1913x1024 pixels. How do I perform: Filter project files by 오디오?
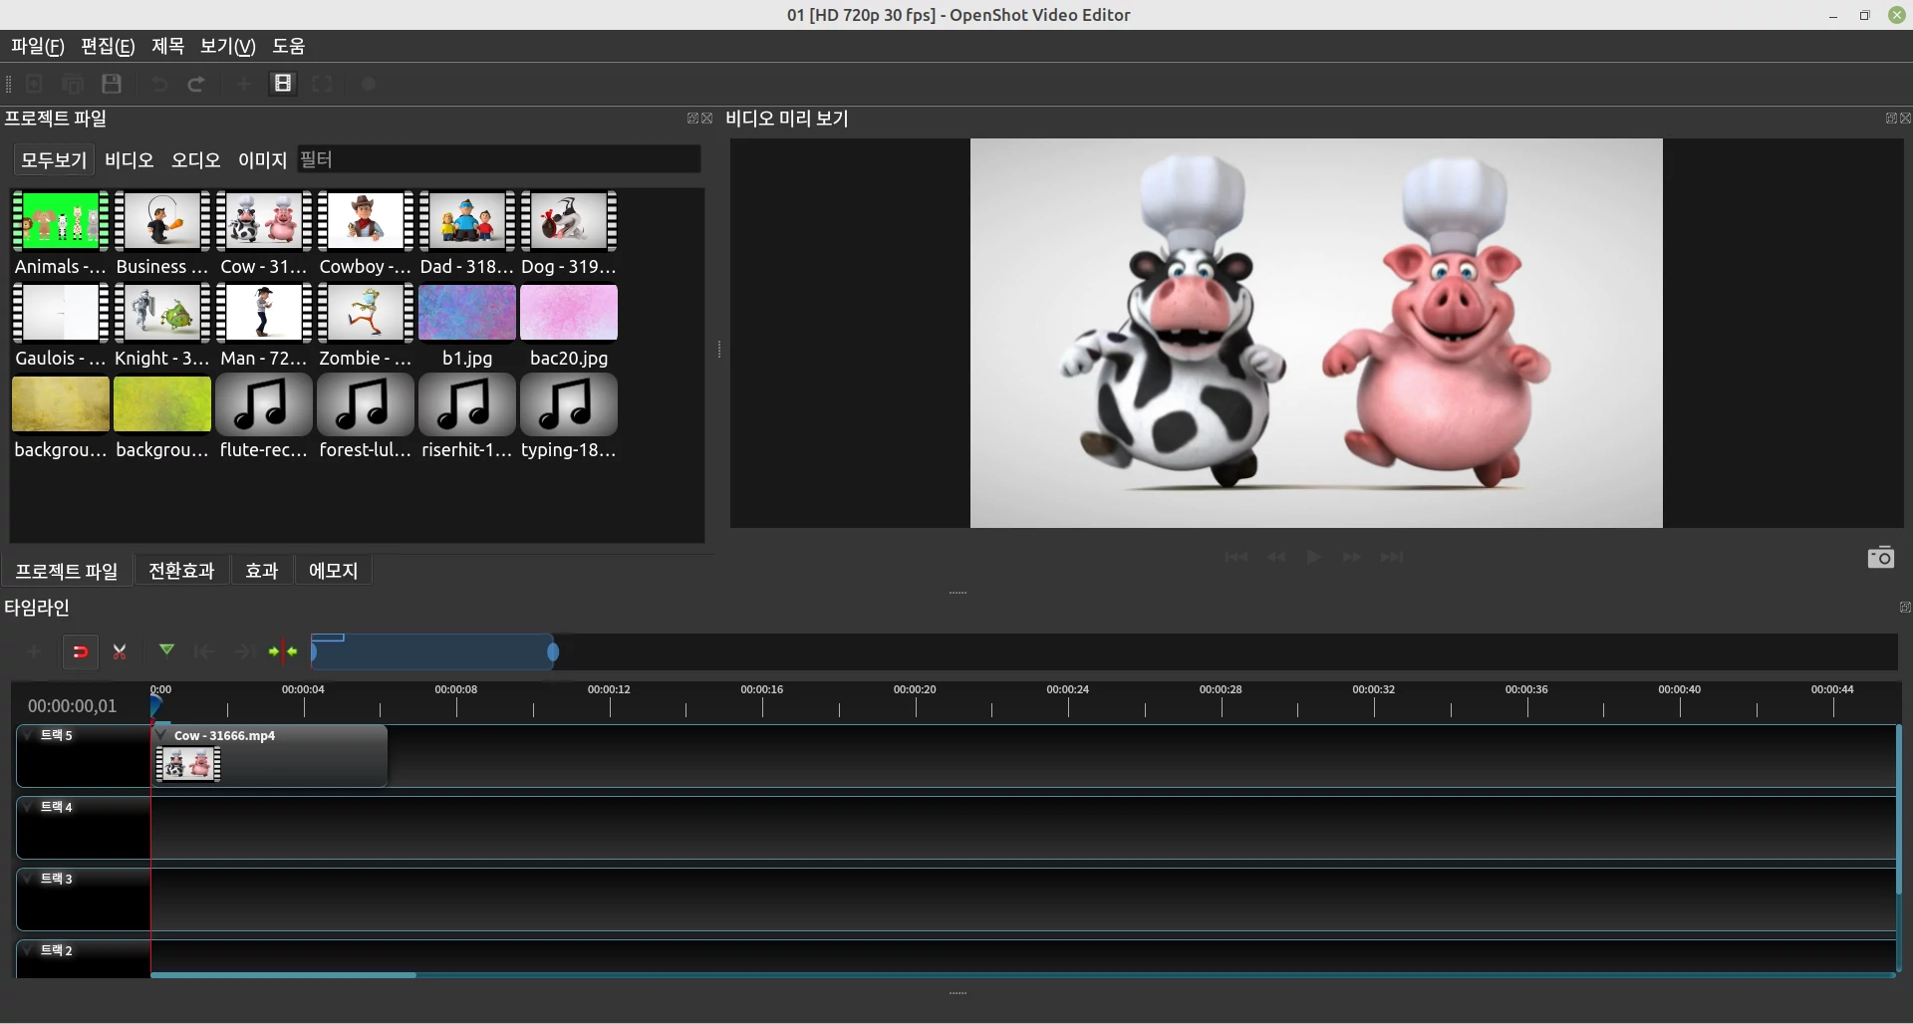pyautogui.click(x=195, y=159)
